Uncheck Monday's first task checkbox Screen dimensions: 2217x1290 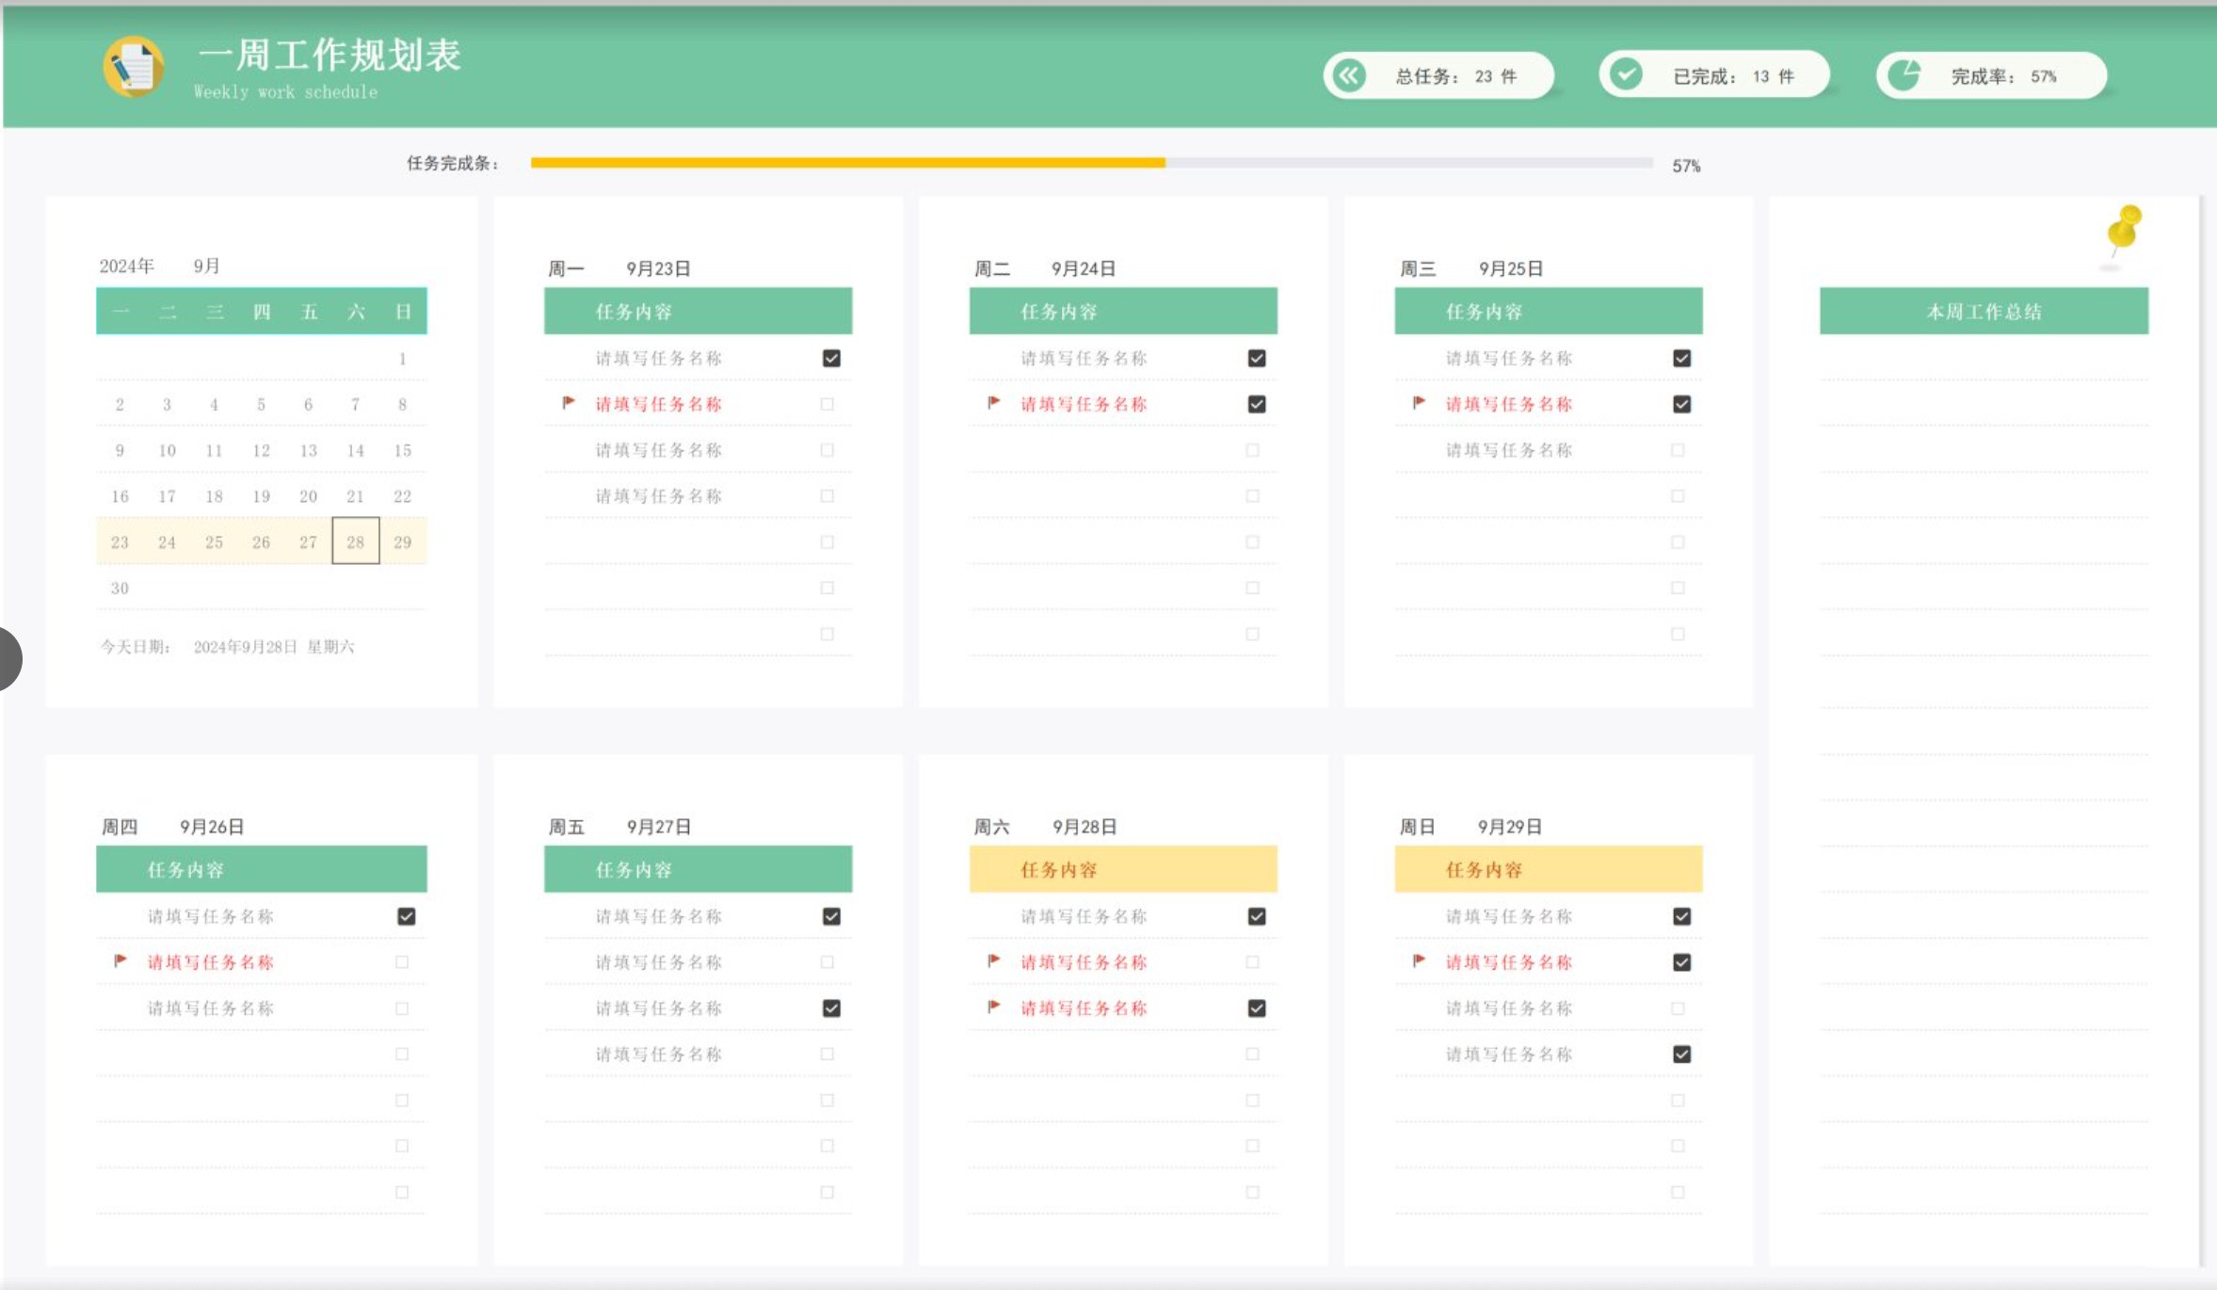pos(830,358)
